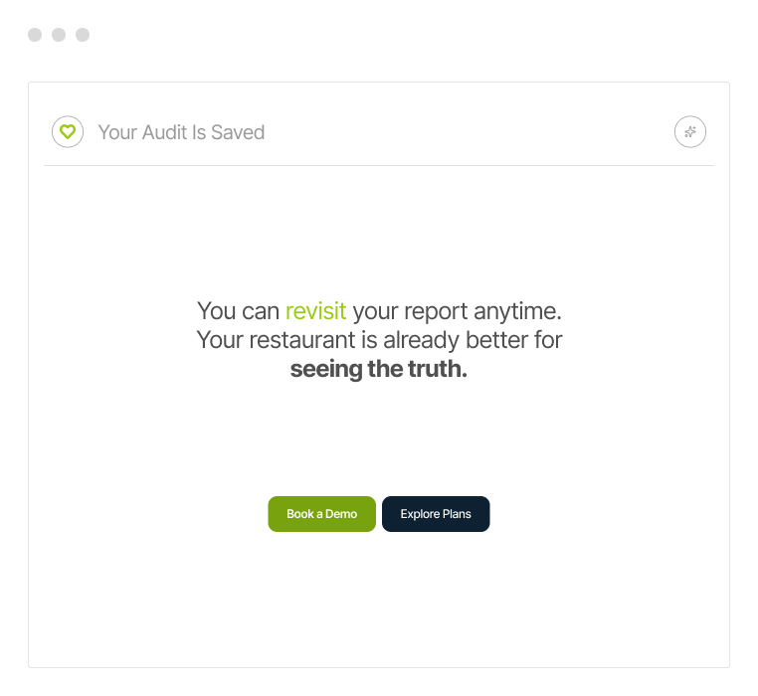Click the line starting Your restaurant is already

(x=379, y=340)
